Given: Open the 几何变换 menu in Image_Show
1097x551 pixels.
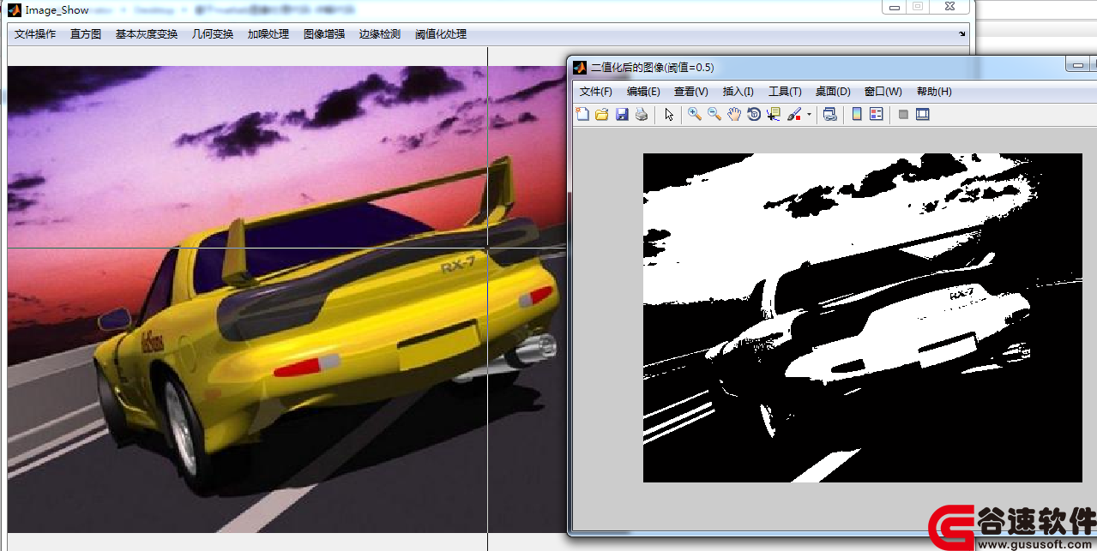Looking at the screenshot, I should coord(213,34).
